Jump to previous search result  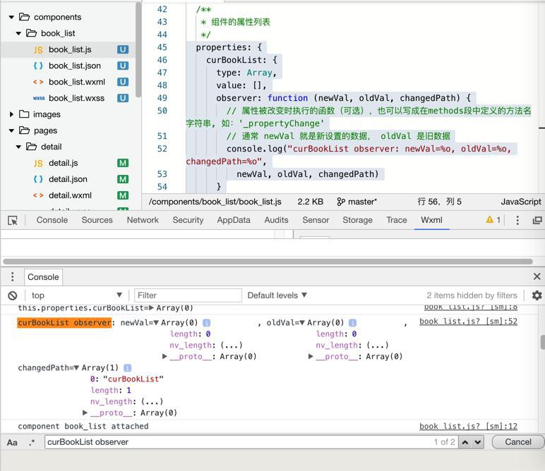click(x=465, y=442)
